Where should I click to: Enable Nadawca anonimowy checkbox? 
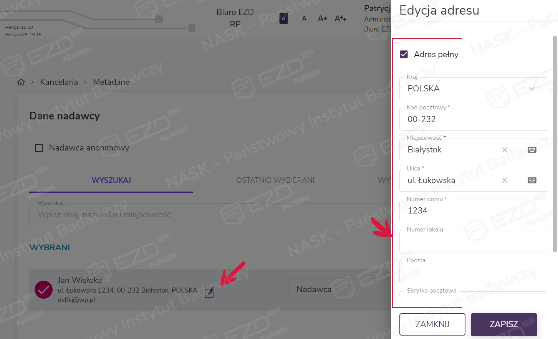click(39, 148)
